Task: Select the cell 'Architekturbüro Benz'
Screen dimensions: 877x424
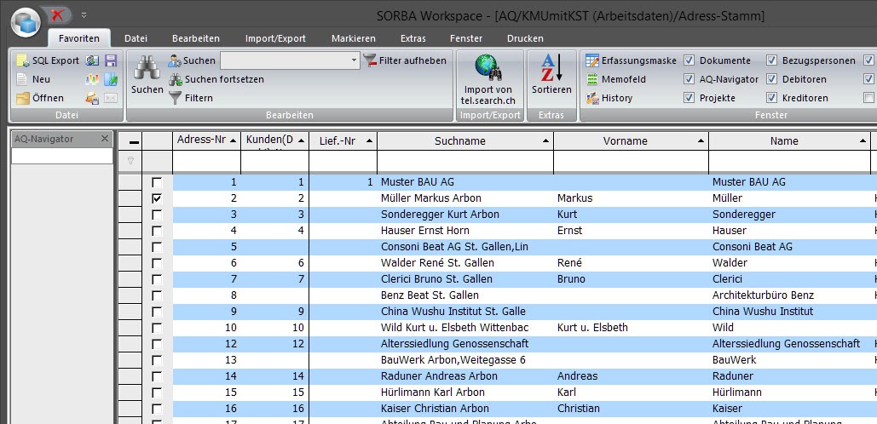Action: pos(789,295)
